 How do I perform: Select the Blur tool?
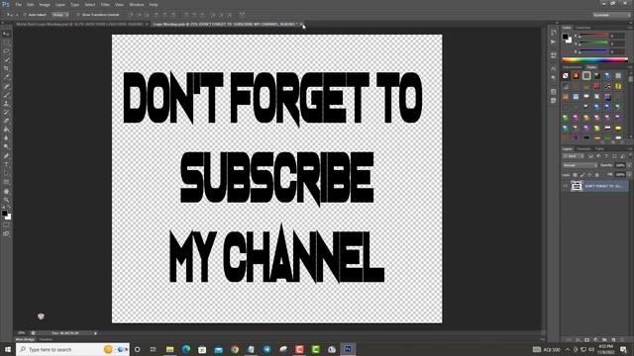tap(6, 138)
